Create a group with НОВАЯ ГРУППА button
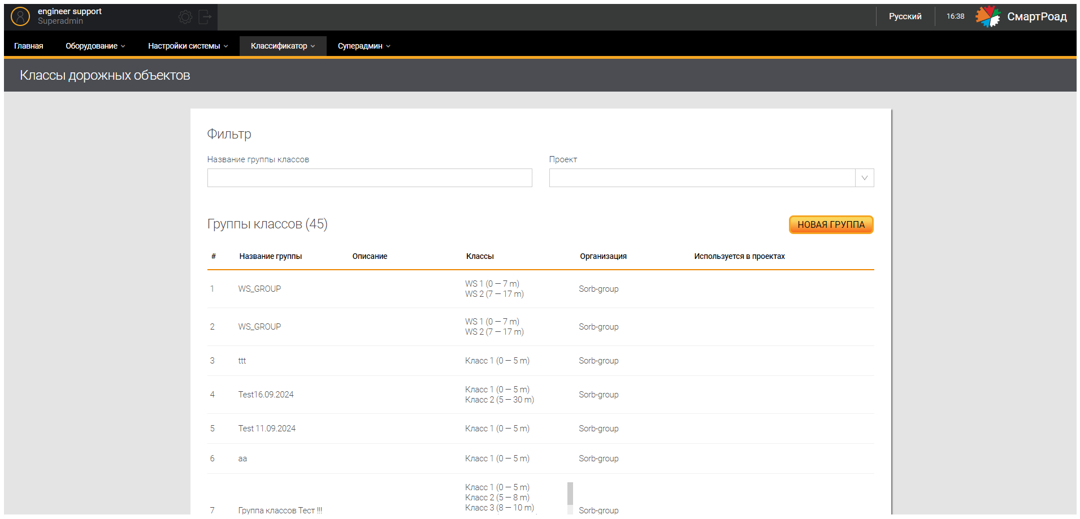The width and height of the screenshot is (1080, 519). (x=831, y=224)
